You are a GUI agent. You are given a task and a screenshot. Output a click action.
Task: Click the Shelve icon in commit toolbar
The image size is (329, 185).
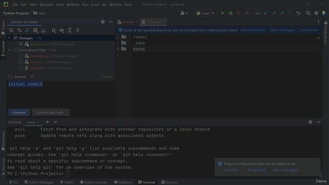coord(43,30)
